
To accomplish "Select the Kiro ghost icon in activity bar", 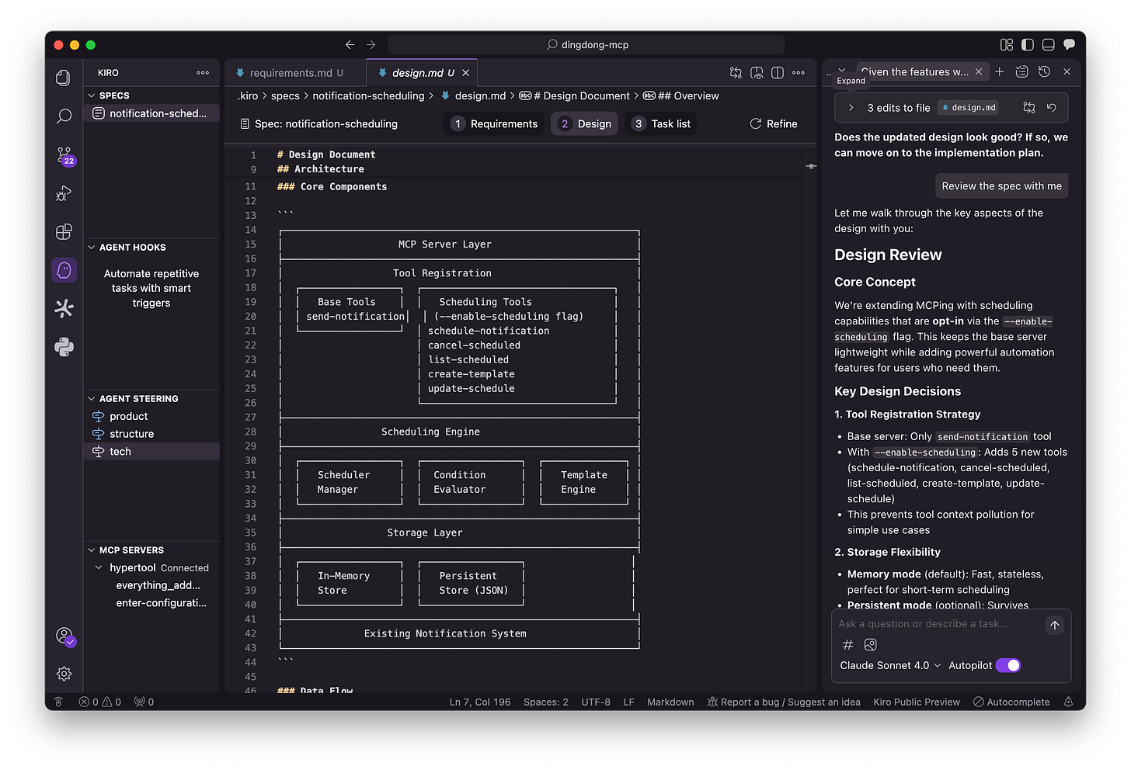I will [64, 270].
